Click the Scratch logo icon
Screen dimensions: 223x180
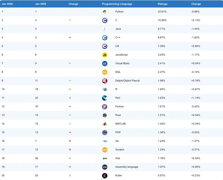[105, 150]
